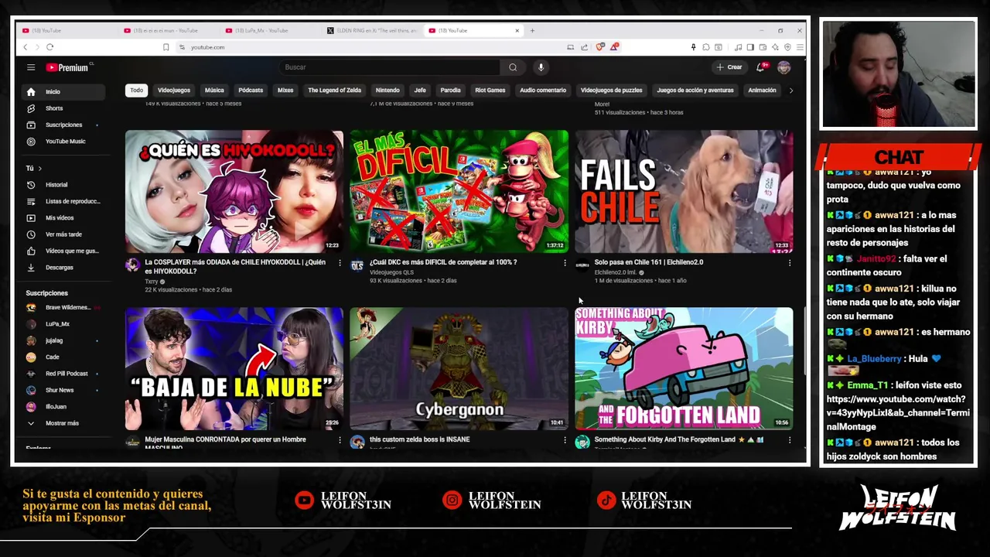Click the Crear button
This screenshot has height=557, width=990.
pyautogui.click(x=729, y=67)
